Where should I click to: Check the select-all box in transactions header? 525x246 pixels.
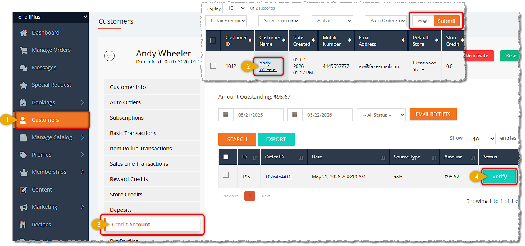(226, 157)
